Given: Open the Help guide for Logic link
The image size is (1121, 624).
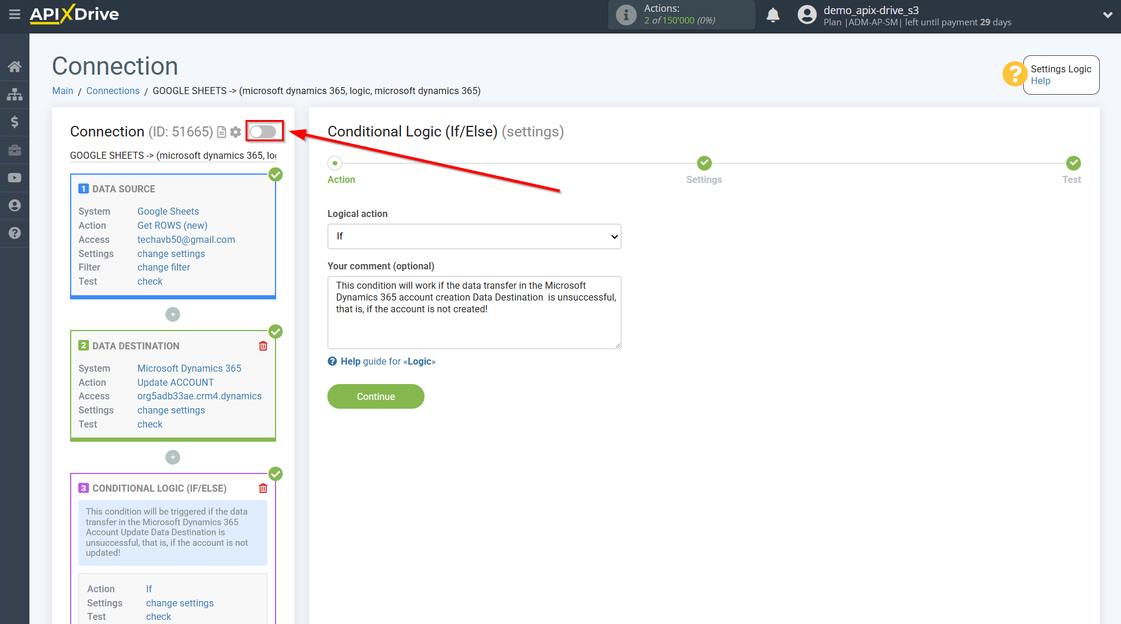Looking at the screenshot, I should (388, 361).
